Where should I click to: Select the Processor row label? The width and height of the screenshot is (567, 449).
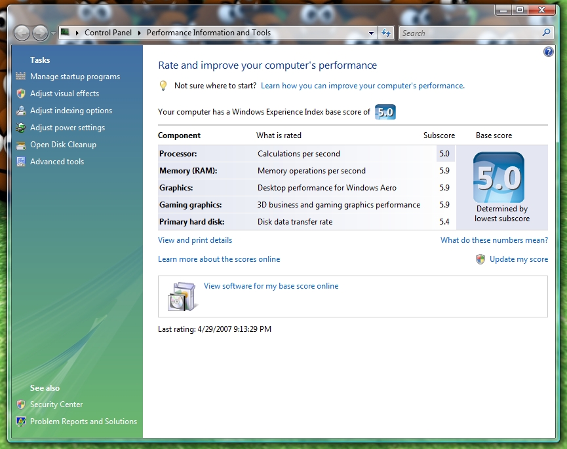178,154
